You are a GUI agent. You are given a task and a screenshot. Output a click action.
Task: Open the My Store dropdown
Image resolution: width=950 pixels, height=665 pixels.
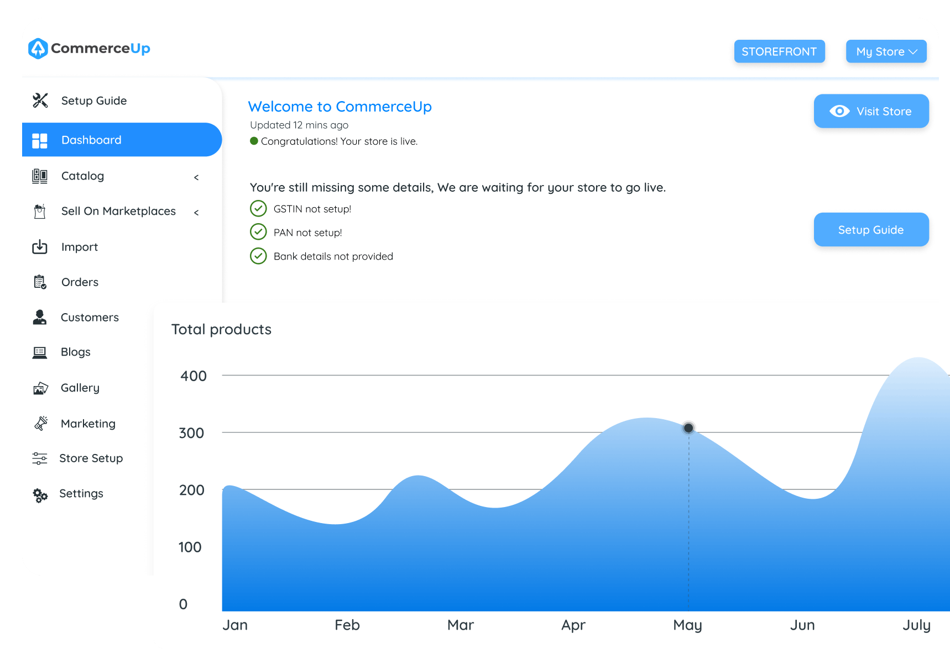pyautogui.click(x=886, y=51)
